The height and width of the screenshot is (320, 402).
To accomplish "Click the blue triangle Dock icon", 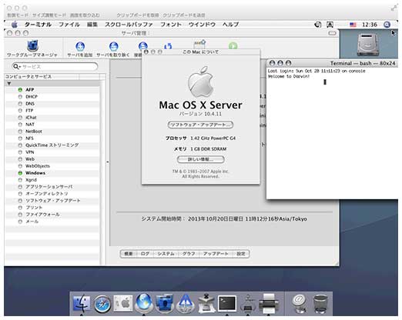I will click(x=186, y=303).
